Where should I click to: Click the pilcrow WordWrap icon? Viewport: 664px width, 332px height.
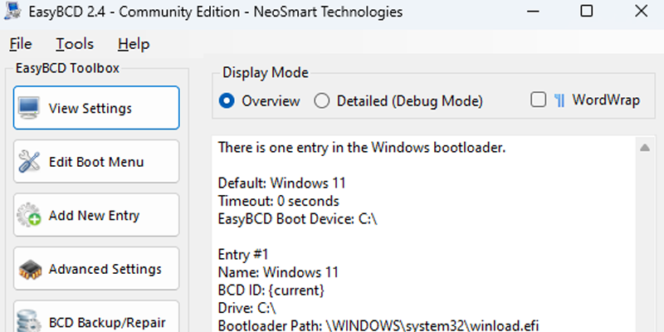click(559, 100)
